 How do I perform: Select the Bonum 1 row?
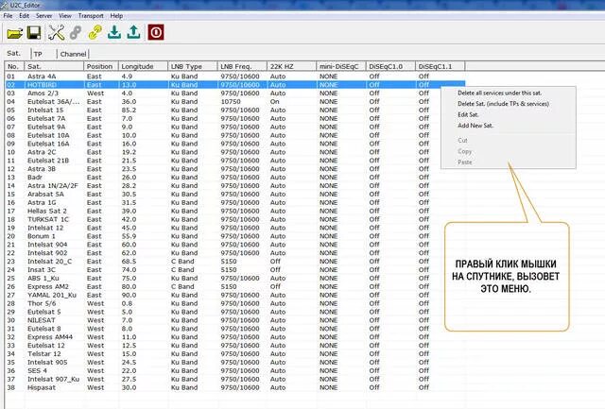tap(234, 236)
